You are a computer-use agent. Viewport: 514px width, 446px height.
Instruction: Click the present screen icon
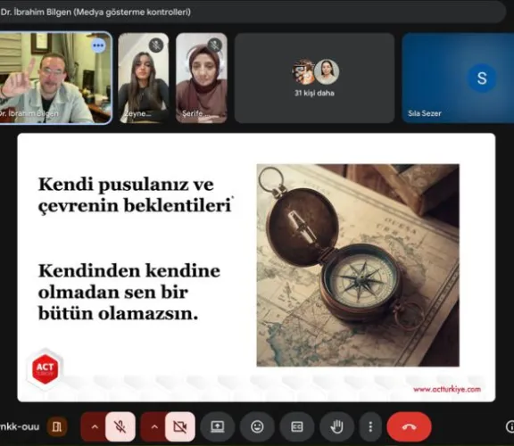pos(218,426)
